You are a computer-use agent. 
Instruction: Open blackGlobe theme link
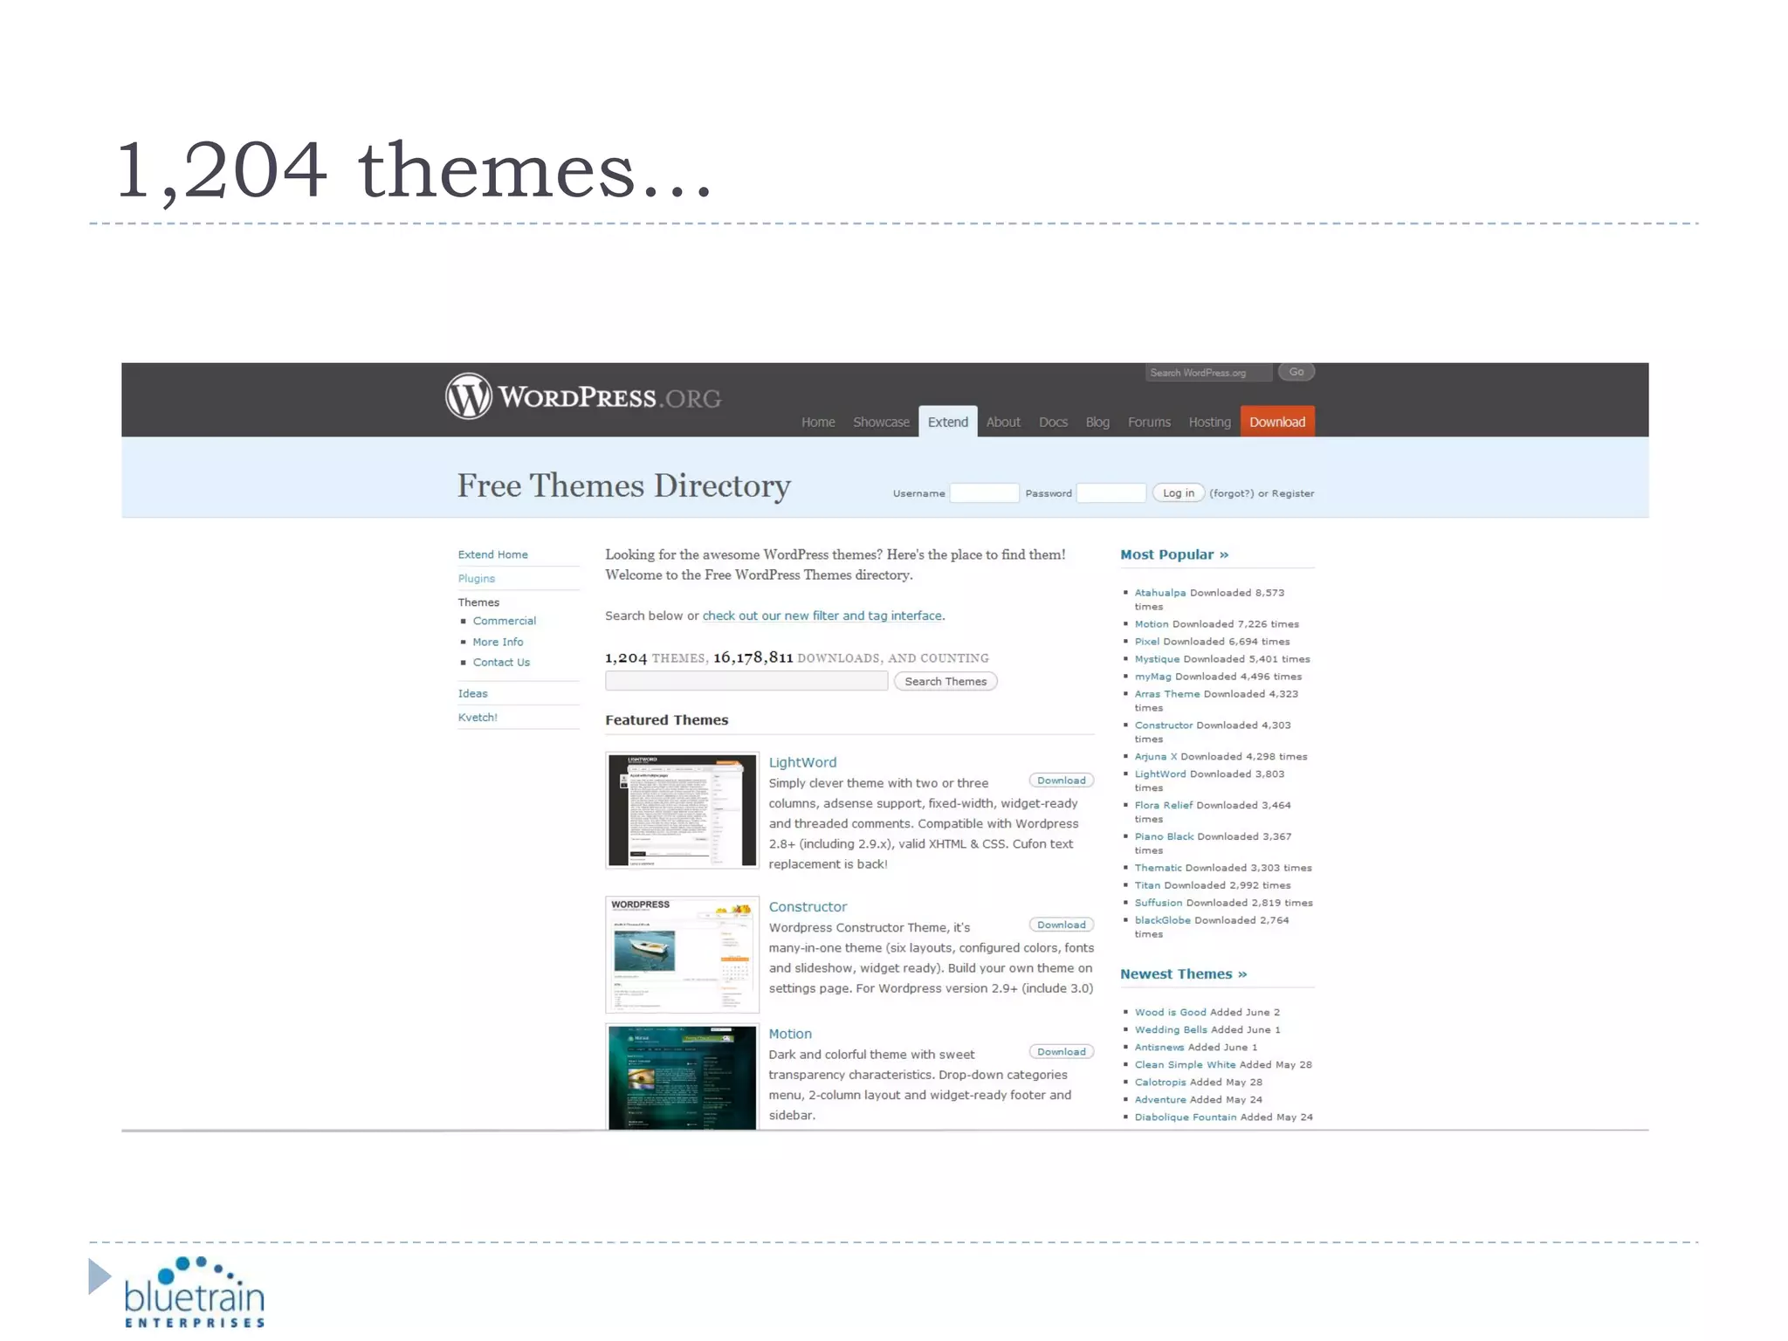coord(1163,920)
